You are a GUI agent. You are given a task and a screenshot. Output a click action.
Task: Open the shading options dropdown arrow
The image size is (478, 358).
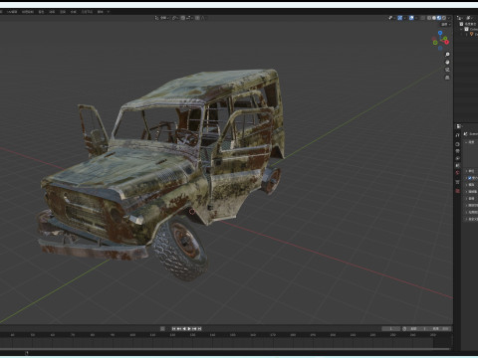pos(448,18)
